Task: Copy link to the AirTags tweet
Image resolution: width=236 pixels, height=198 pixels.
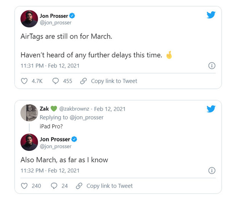Action: [x=109, y=81]
